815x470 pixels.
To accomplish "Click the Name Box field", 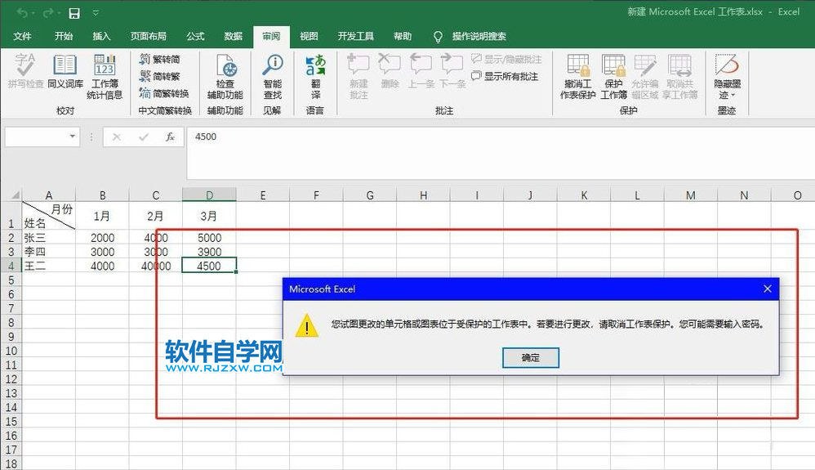I will 37,137.
